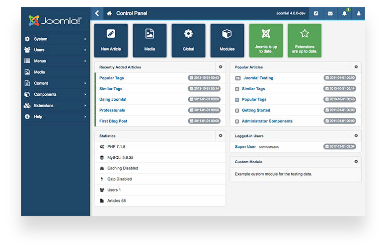
Task: Open the site preview external-link icon
Action: click(316, 13)
